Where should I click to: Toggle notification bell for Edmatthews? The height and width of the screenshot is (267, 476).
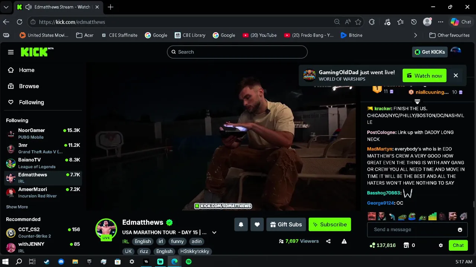tap(241, 224)
